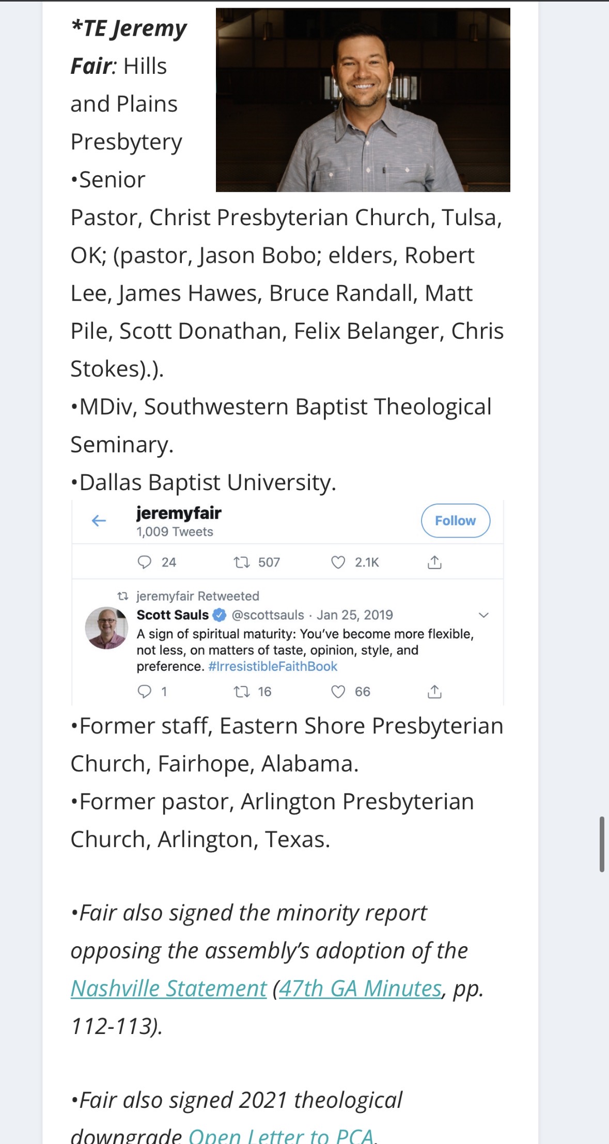Open the Nashville Statement link
This screenshot has width=609, height=1144.
tap(168, 989)
